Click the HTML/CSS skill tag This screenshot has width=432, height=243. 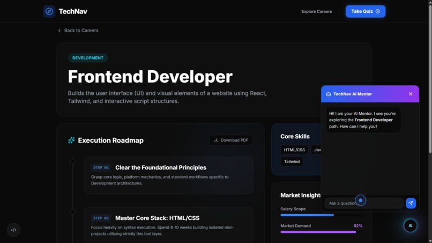tap(294, 150)
